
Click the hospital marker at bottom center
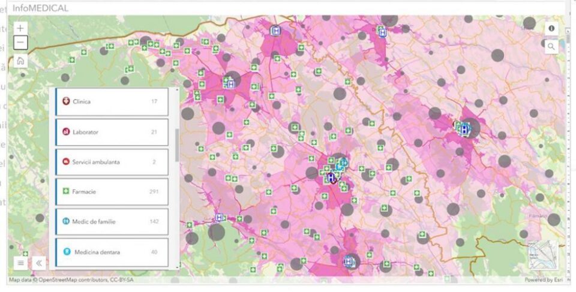(349, 261)
